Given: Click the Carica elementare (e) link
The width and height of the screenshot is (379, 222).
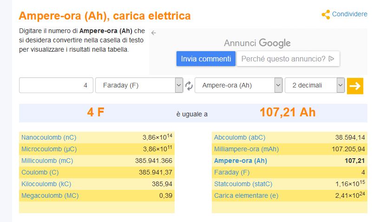Looking at the screenshot, I should pos(246,195).
